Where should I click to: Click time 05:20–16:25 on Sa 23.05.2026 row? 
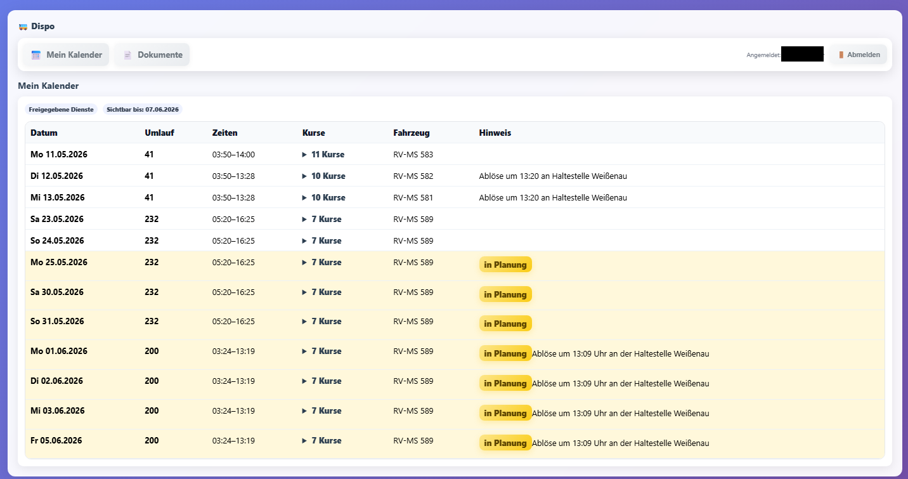(x=233, y=219)
